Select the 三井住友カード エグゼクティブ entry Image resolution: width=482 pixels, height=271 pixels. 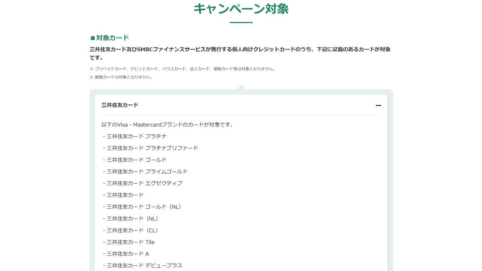coord(142,183)
